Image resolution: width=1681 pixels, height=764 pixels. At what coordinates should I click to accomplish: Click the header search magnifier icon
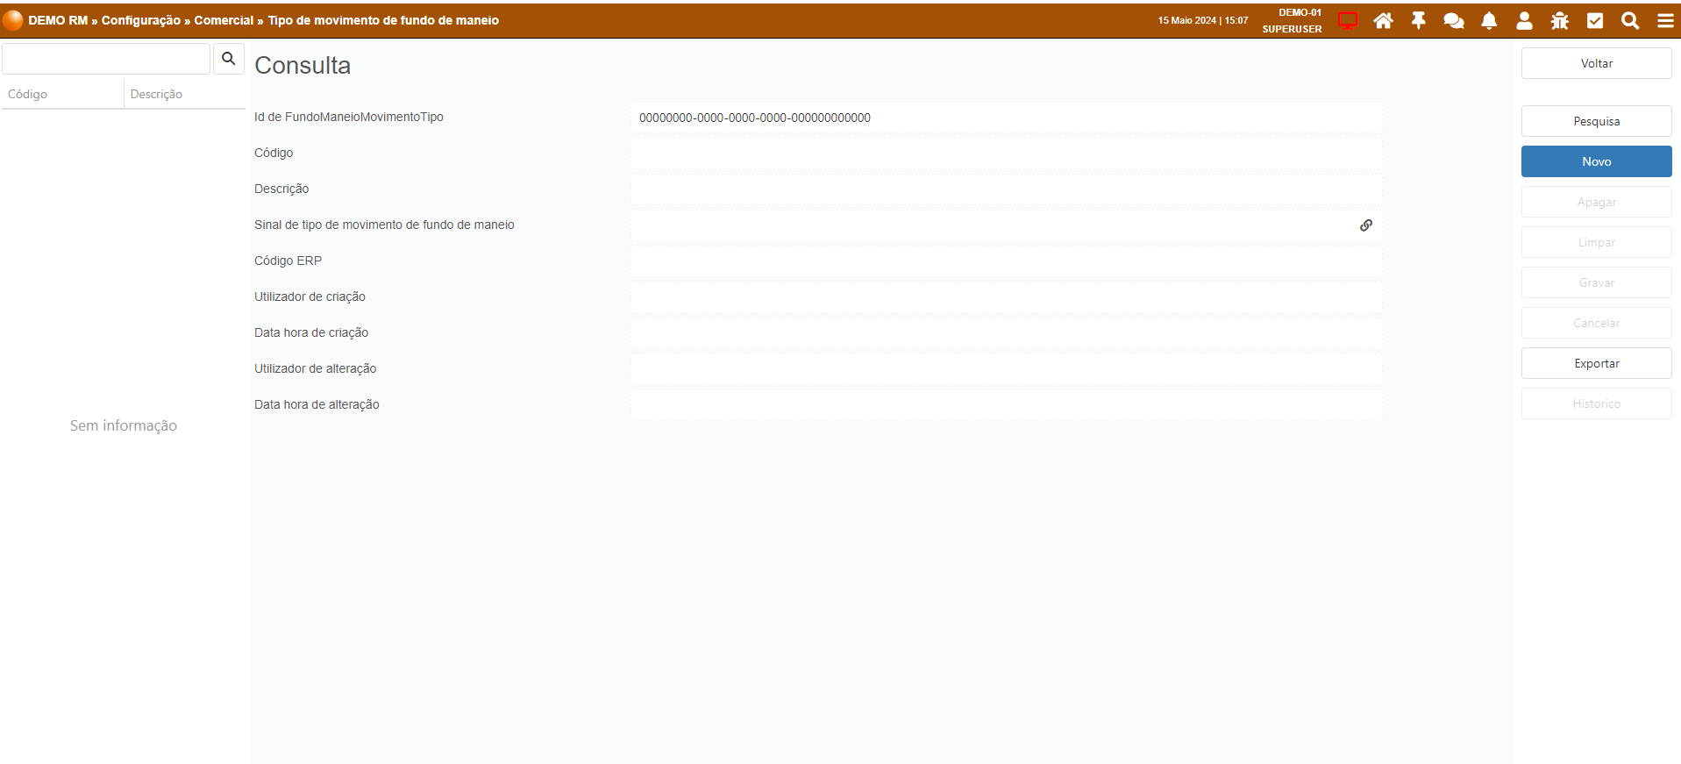point(1630,20)
